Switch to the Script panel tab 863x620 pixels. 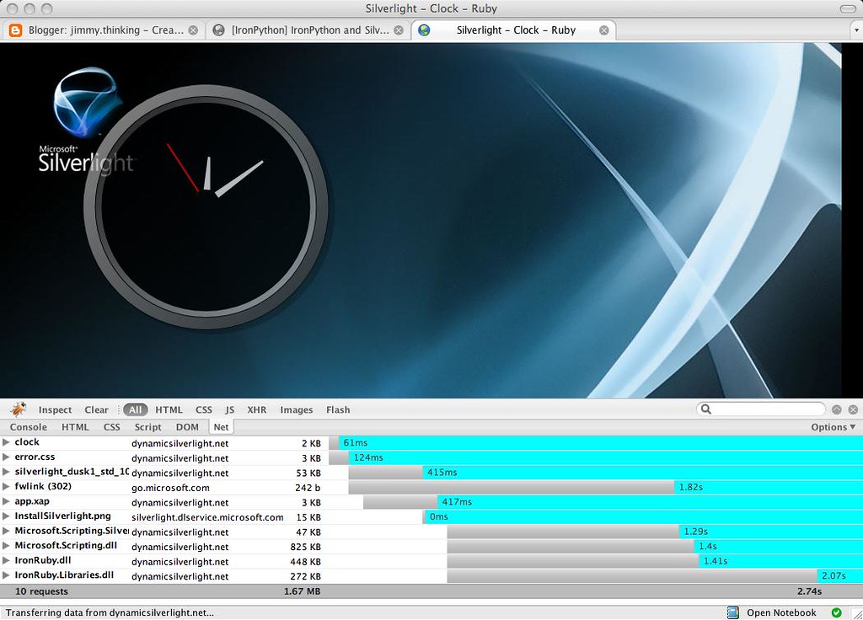click(148, 427)
